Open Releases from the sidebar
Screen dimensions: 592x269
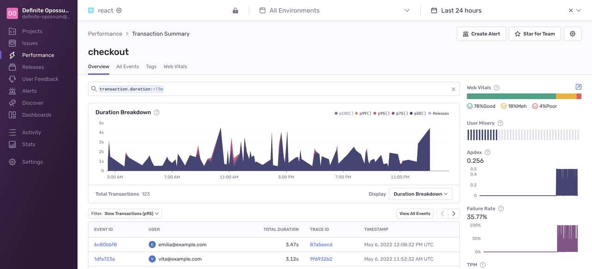33,67
